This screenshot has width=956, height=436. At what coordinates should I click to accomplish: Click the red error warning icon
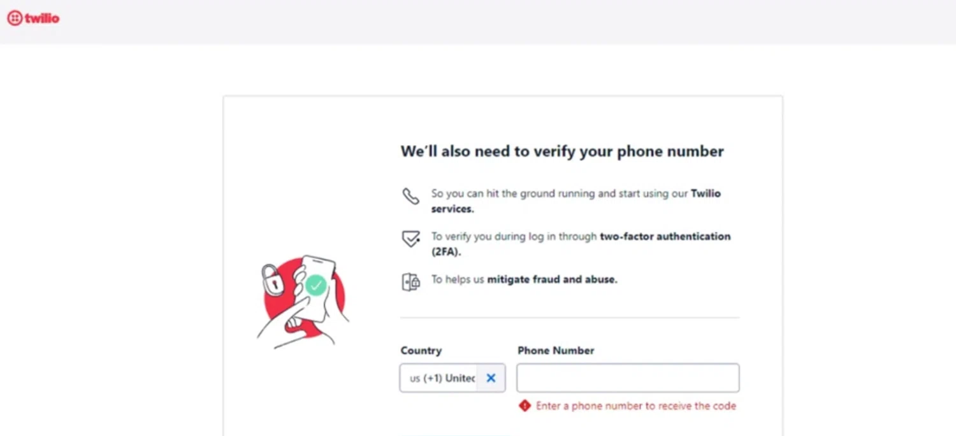tap(525, 405)
